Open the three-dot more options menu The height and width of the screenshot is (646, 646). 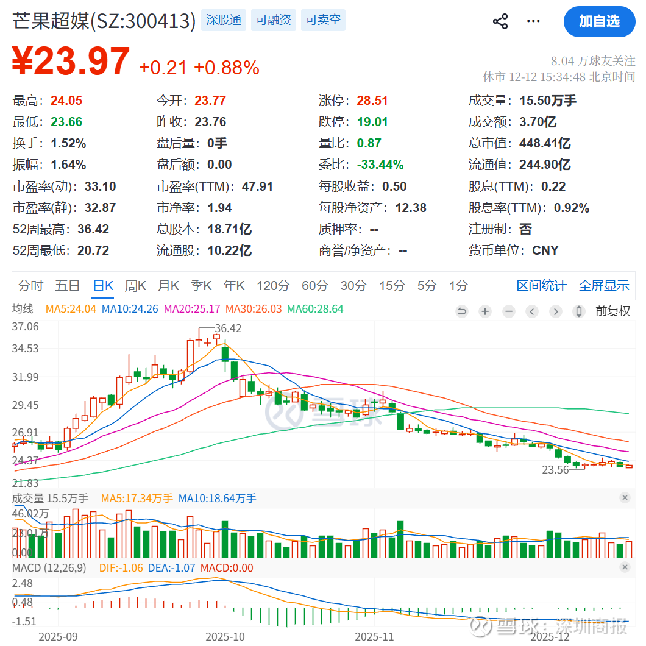click(x=533, y=21)
